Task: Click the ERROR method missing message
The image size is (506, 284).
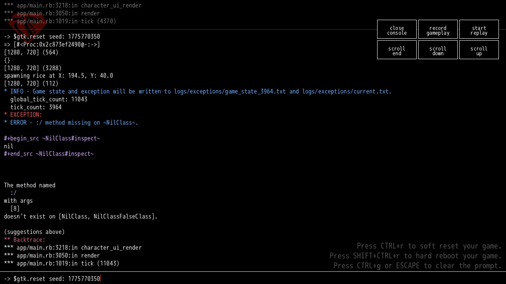Action: point(71,123)
